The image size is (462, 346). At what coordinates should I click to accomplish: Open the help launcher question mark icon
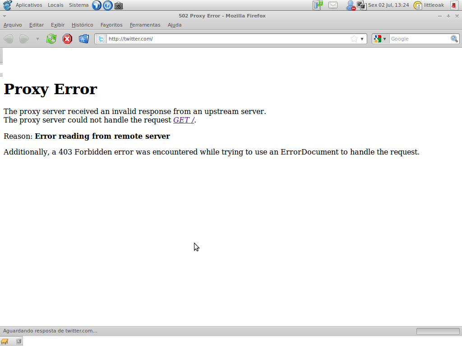pyautogui.click(x=107, y=5)
